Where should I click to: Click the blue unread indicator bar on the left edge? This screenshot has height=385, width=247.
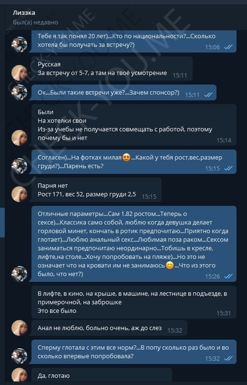[2, 223]
